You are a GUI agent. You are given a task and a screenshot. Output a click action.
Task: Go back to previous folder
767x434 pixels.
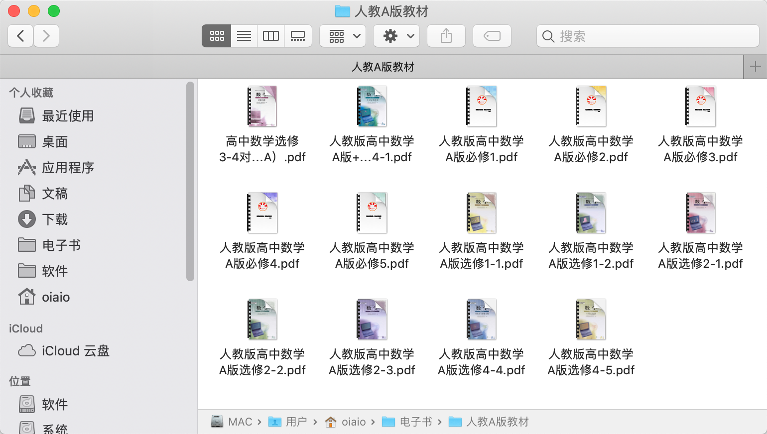tap(21, 36)
